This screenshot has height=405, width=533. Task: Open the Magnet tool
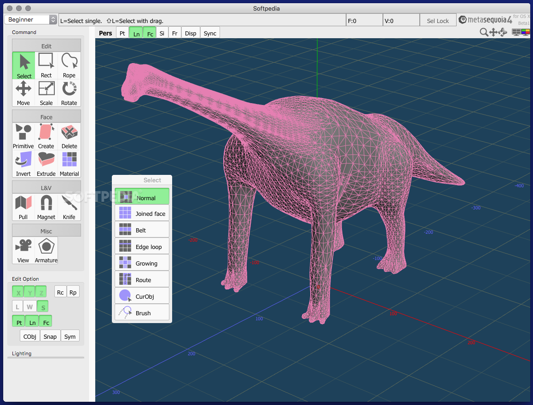tap(46, 207)
